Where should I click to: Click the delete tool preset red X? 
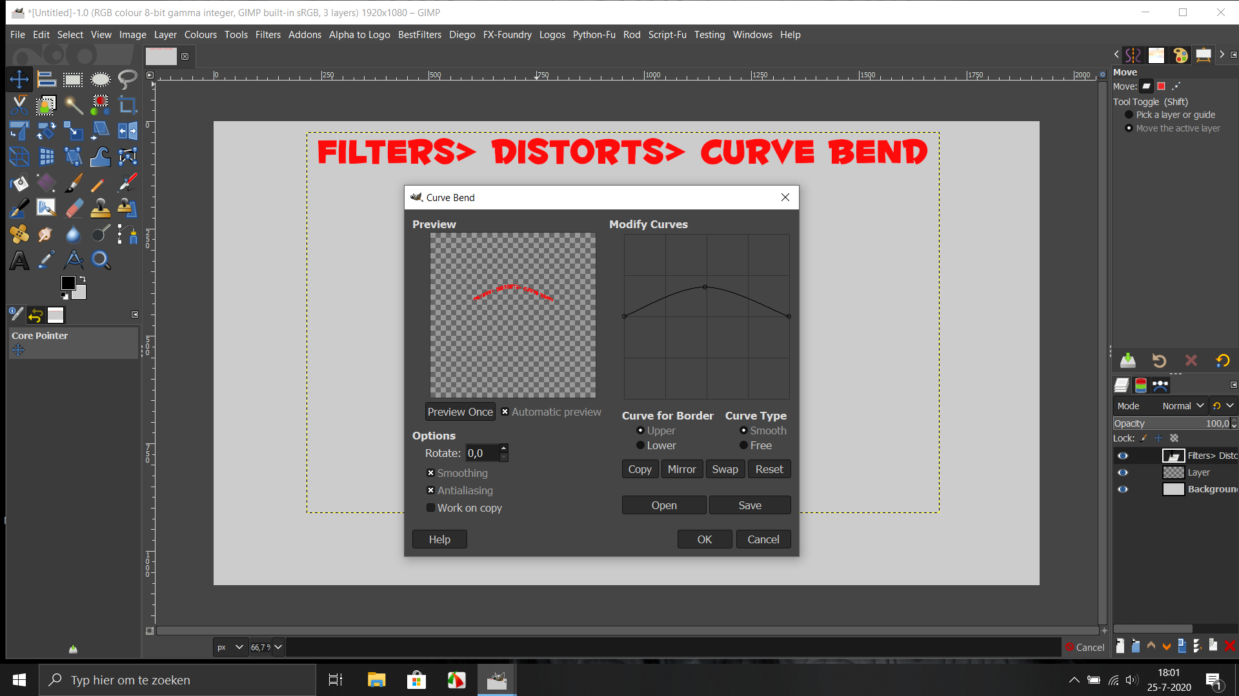1191,360
